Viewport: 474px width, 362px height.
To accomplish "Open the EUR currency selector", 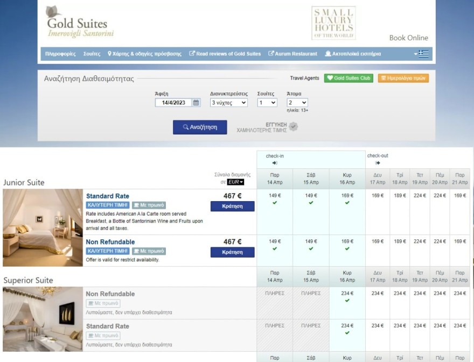I will tap(235, 182).
